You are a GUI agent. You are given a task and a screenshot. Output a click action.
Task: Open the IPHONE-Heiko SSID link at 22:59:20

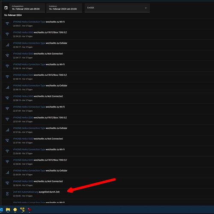tap(23, 33)
